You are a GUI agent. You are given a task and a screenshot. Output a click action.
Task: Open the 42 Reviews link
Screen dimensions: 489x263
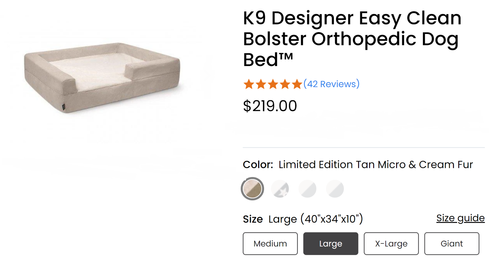[332, 84]
